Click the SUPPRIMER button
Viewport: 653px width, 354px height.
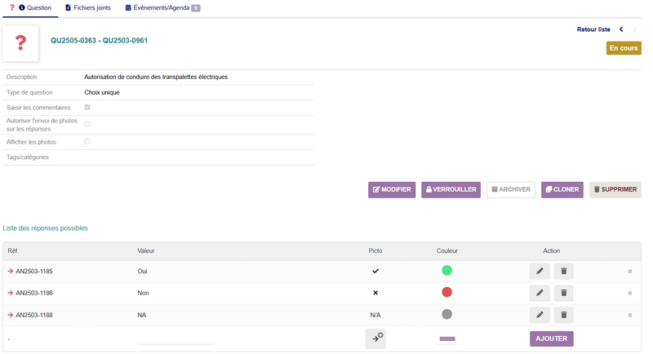[x=615, y=190]
